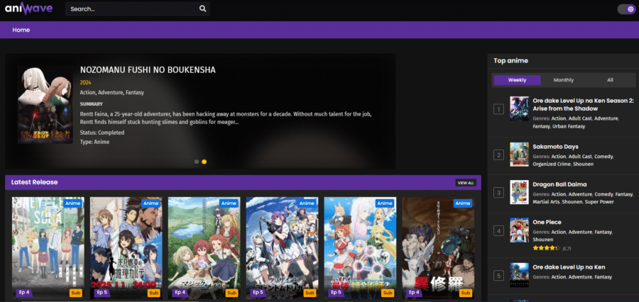Click the Top anime heading
This screenshot has height=302, width=639.
510,61
